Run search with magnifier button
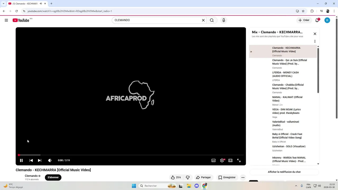Viewport: 338px width, 190px height. [x=212, y=20]
